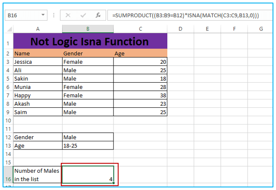Click the Select All corner triangle
276x190 pixels.
[x=9, y=29]
